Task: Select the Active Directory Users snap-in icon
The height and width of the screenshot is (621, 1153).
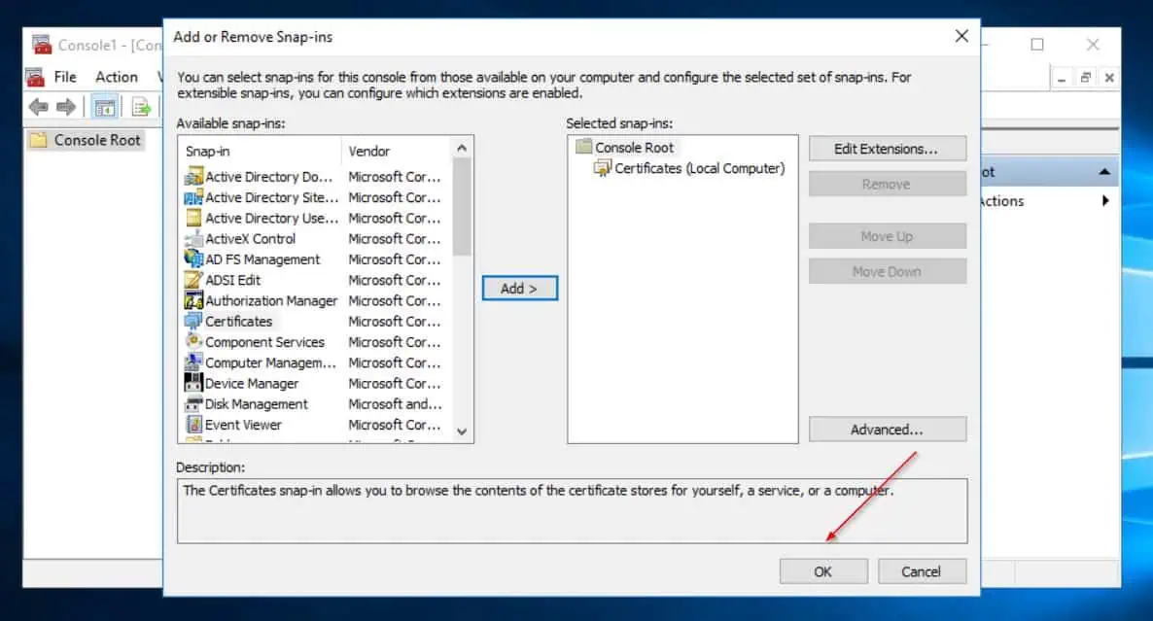Action: click(193, 218)
